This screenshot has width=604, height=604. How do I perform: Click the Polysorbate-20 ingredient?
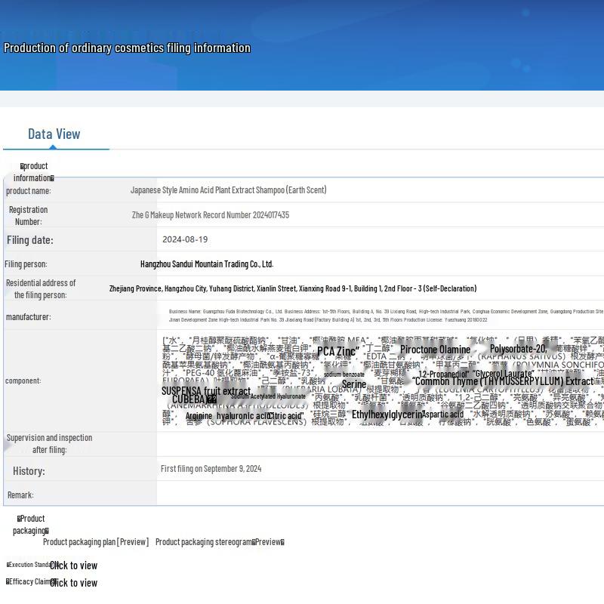tap(518, 349)
